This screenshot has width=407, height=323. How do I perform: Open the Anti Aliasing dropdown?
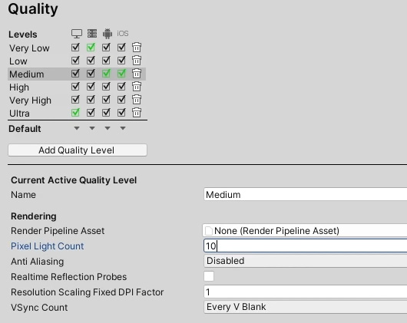pos(306,261)
